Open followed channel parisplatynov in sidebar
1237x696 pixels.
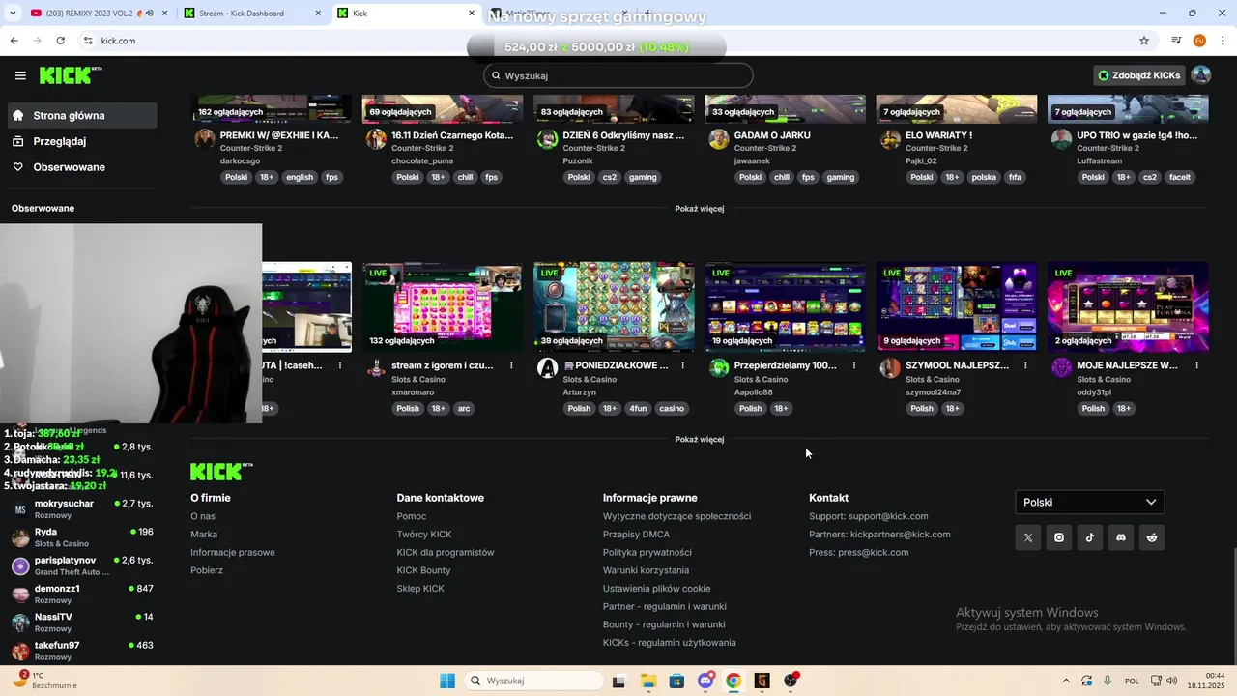coord(82,565)
